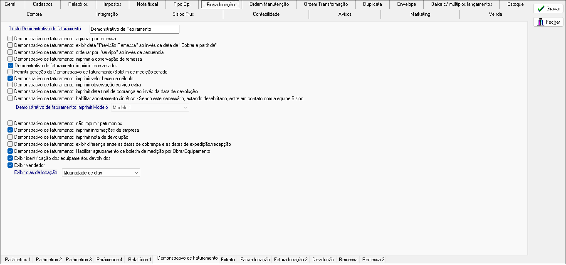Enable 'não imprimir patrimônios' checkbox
The width and height of the screenshot is (566, 265).
pyautogui.click(x=10, y=123)
